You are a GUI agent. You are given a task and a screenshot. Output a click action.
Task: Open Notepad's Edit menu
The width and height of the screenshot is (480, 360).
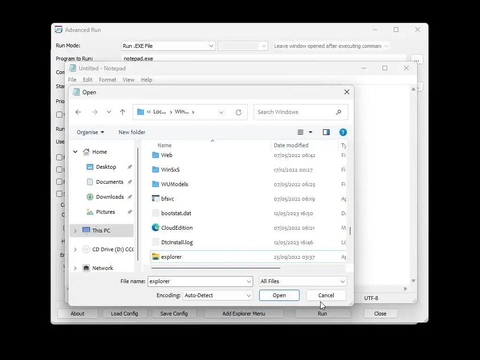tap(88, 80)
